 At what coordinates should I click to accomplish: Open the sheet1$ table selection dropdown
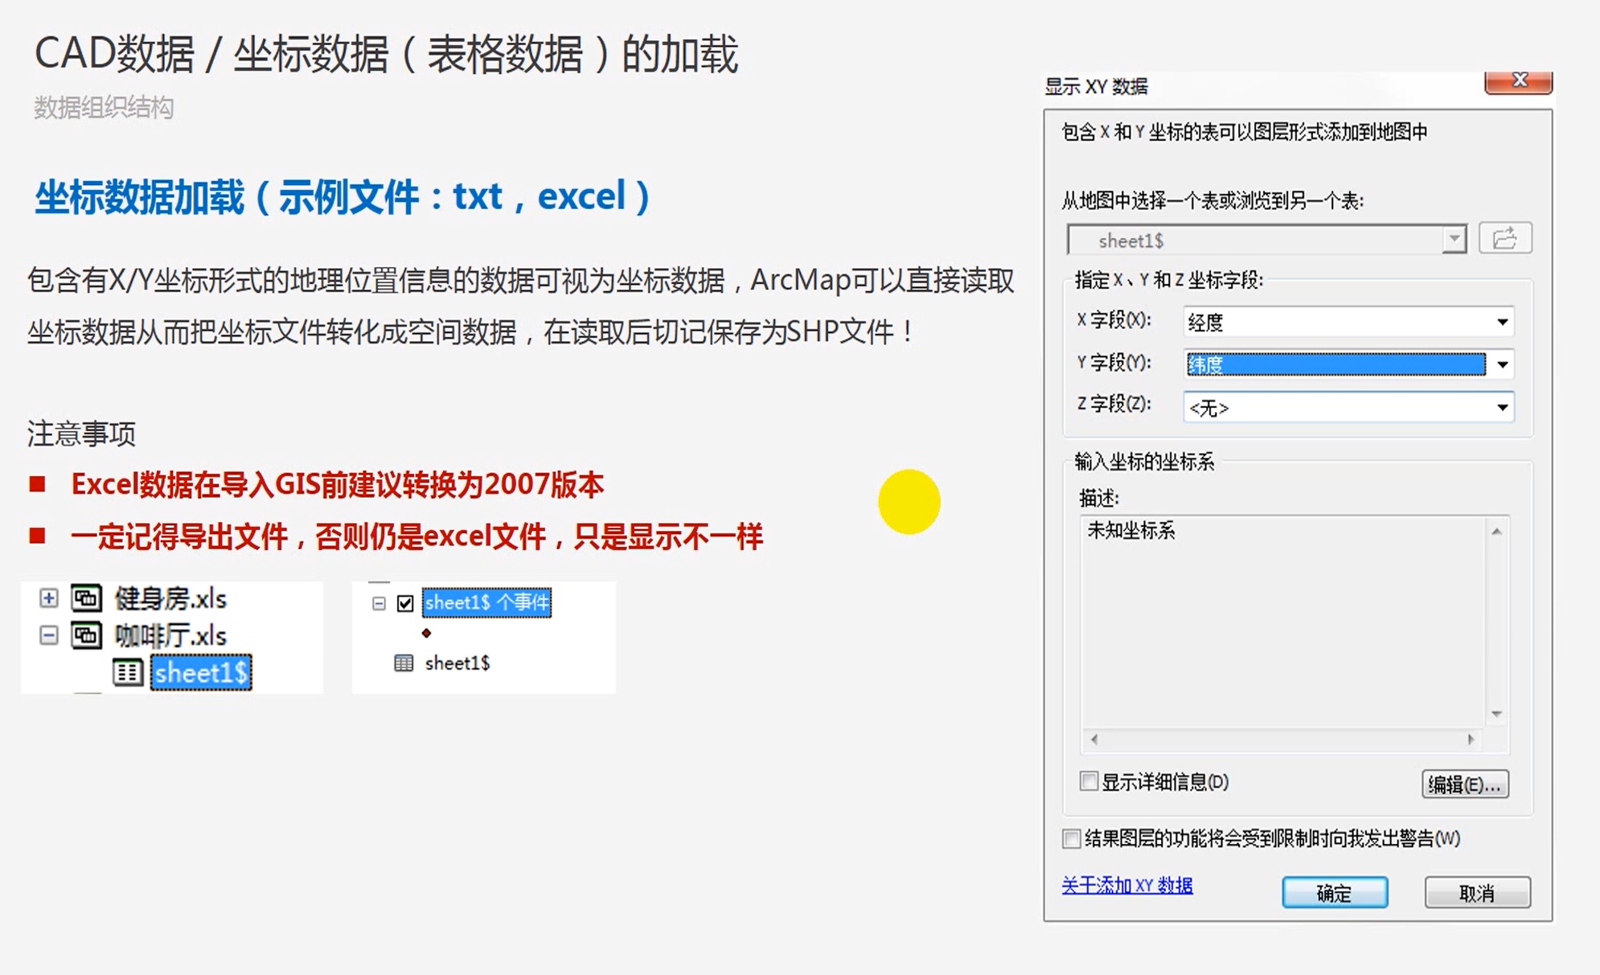click(x=1453, y=240)
